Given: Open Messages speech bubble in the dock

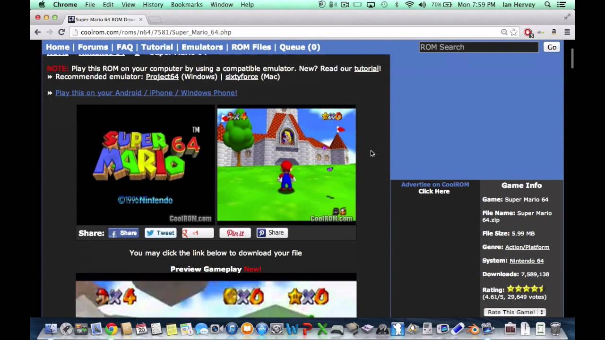Looking at the screenshot, I should click(201, 329).
